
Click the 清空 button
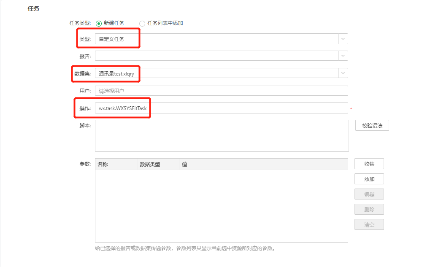click(x=369, y=224)
